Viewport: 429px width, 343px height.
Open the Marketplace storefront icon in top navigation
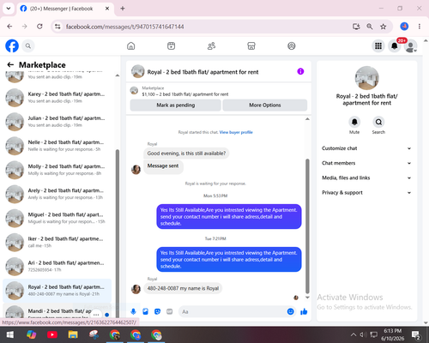pyautogui.click(x=251, y=45)
